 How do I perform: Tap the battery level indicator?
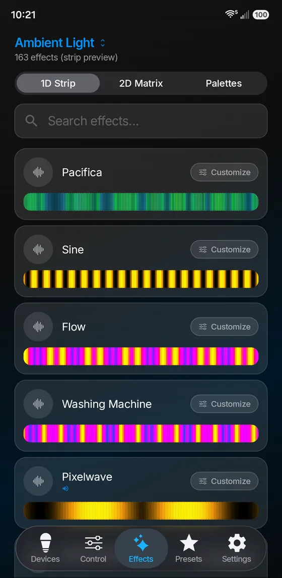pyautogui.click(x=261, y=15)
